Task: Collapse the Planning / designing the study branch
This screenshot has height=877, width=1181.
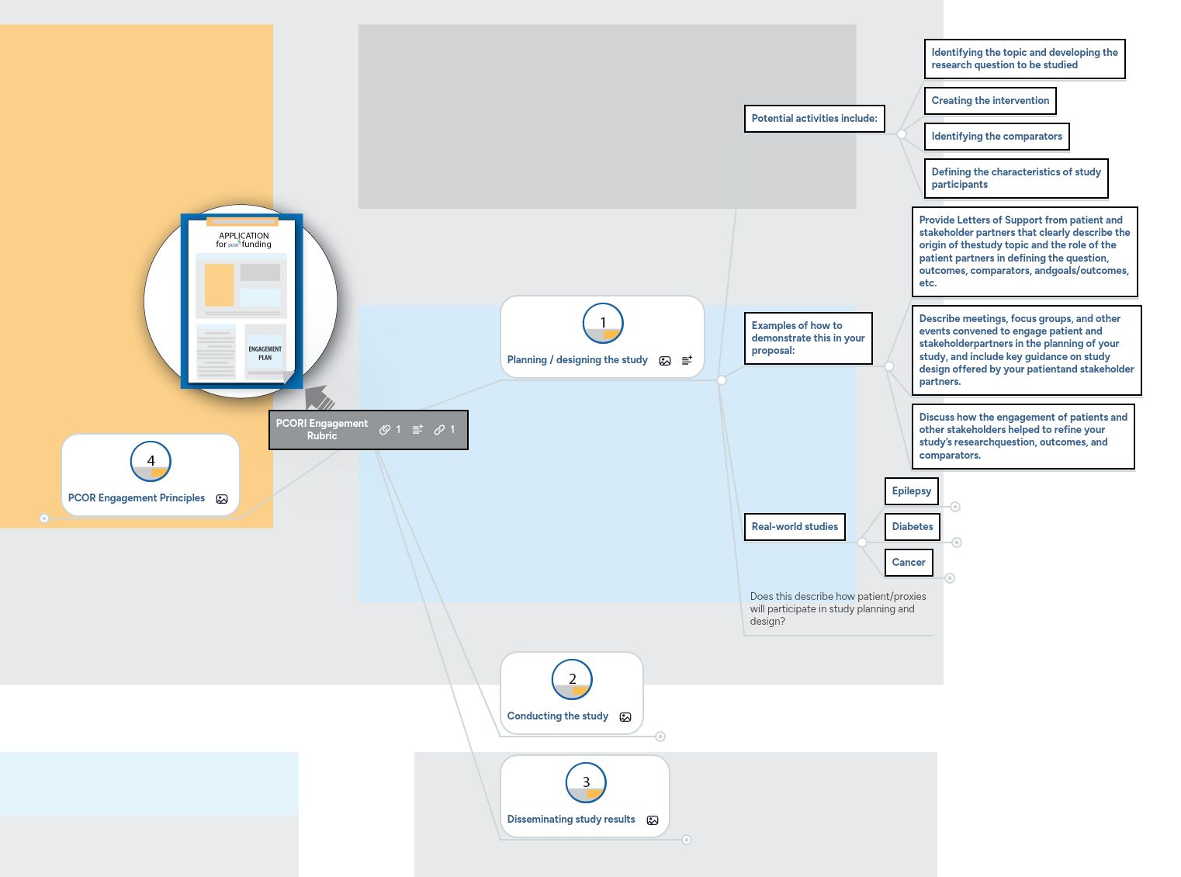Action: pyautogui.click(x=722, y=380)
